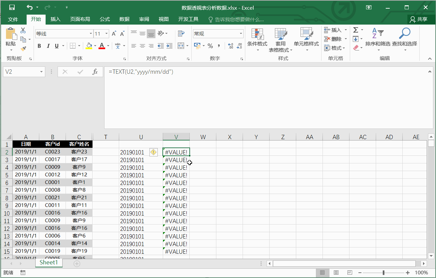Open 套用表格格式 table styles
This screenshot has width=436, height=278.
(281, 40)
